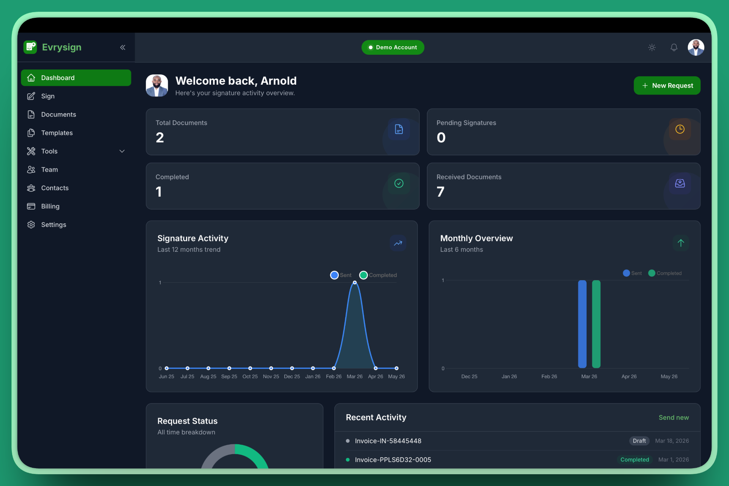Open Templates in the sidebar
The height and width of the screenshot is (486, 729).
(x=76, y=133)
